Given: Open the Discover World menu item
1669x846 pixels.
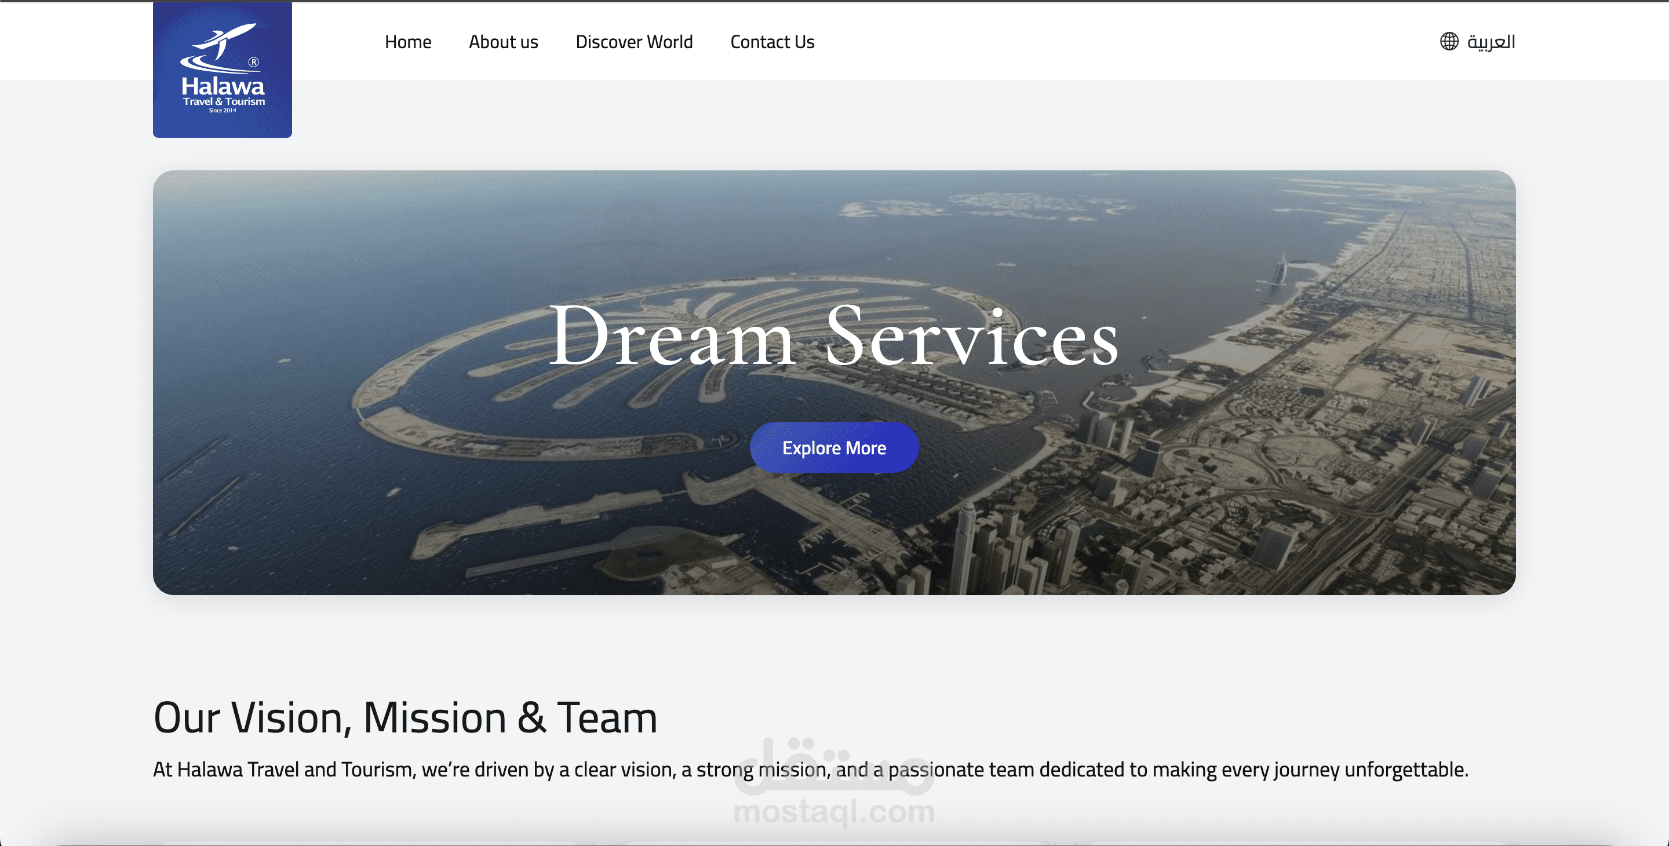Looking at the screenshot, I should 633,42.
